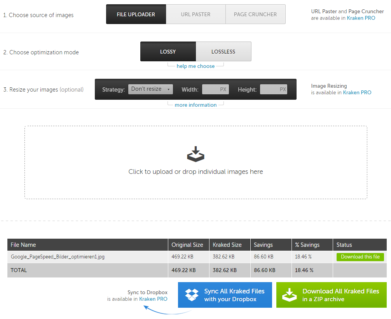The width and height of the screenshot is (391, 319).
Task: Open Kraken PRO link under Sync to Dropbox
Action: click(153, 299)
